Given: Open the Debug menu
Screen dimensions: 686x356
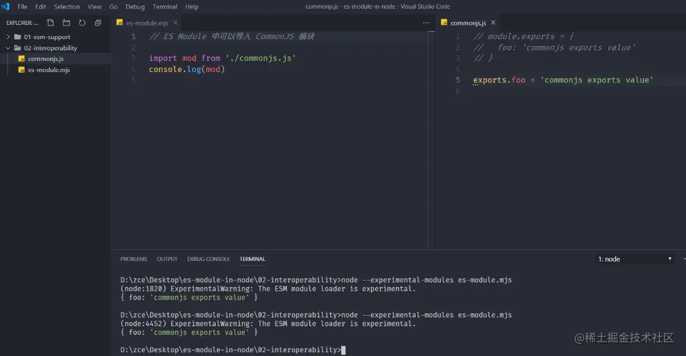Looking at the screenshot, I should click(135, 7).
